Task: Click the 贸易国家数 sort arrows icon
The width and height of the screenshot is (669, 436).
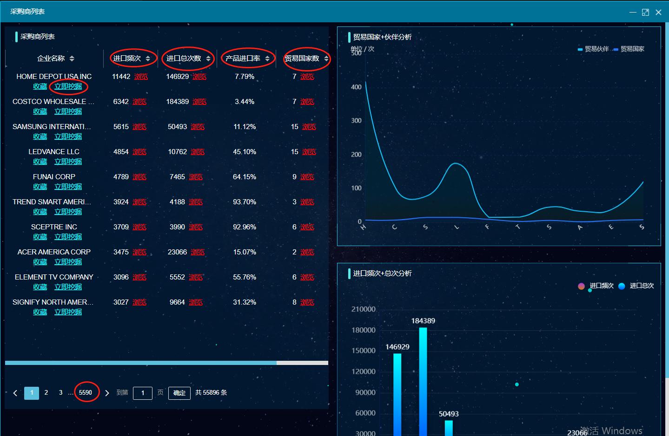Action: pyautogui.click(x=326, y=59)
